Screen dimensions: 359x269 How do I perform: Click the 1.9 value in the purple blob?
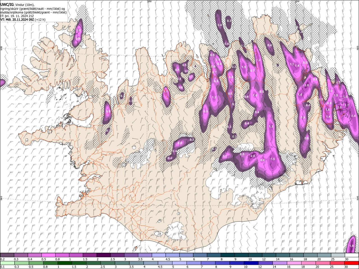pos(351,246)
